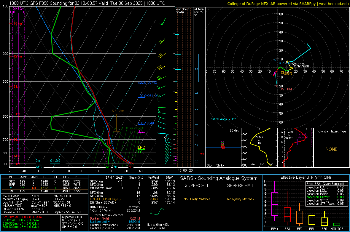
Task: Click the yellow 'LFC' marker on the skew-T
Action: pyautogui.click(x=141, y=148)
